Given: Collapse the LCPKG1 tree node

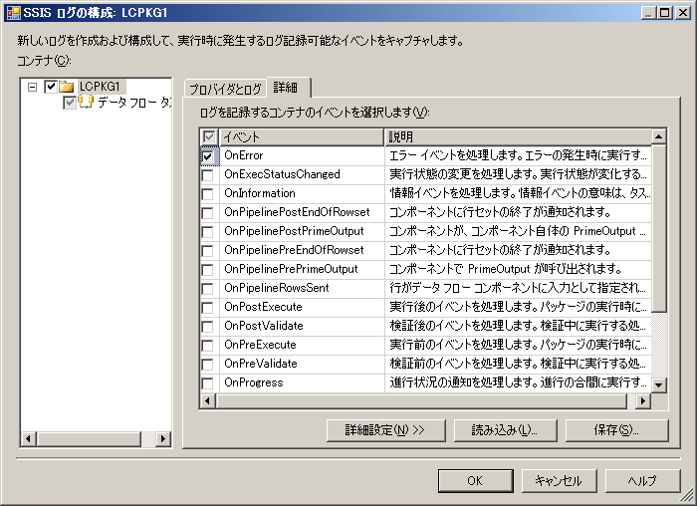Looking at the screenshot, I should click(x=32, y=87).
